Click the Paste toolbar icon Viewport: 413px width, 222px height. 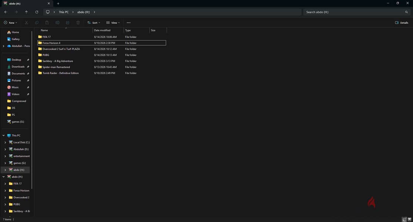coord(47,23)
